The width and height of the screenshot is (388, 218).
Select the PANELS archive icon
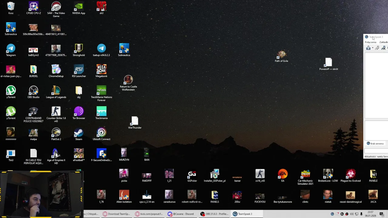(x=215, y=197)
